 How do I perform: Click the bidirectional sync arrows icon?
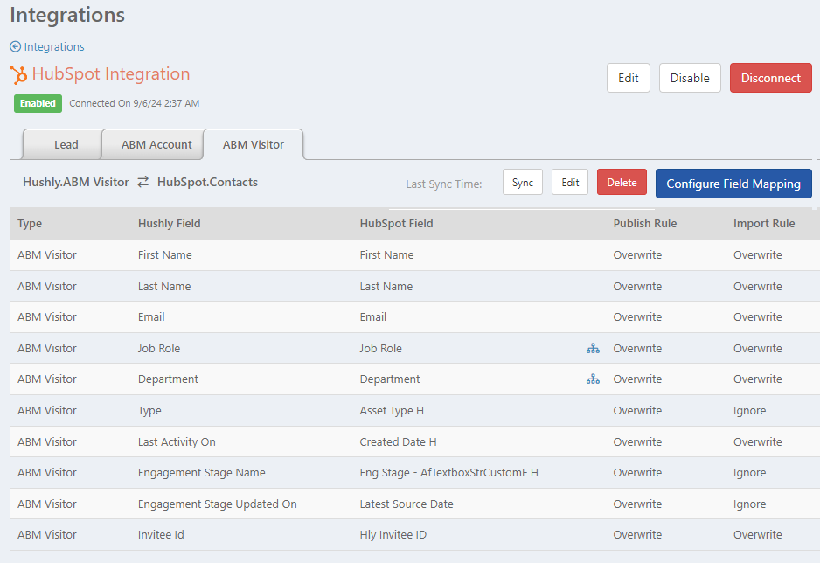click(x=142, y=182)
